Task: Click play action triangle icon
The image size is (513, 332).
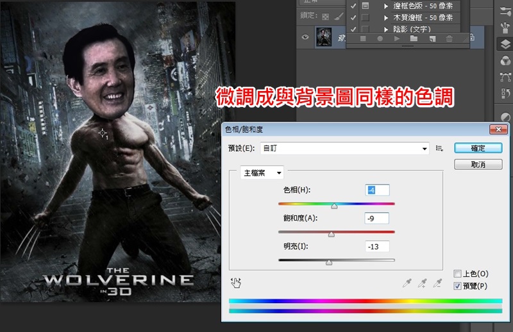Action: pyautogui.click(x=397, y=38)
